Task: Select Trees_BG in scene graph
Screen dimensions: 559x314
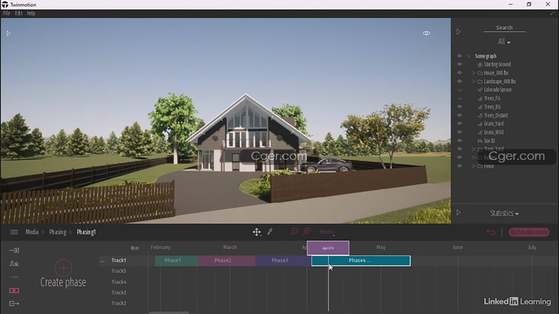Action: tap(492, 107)
